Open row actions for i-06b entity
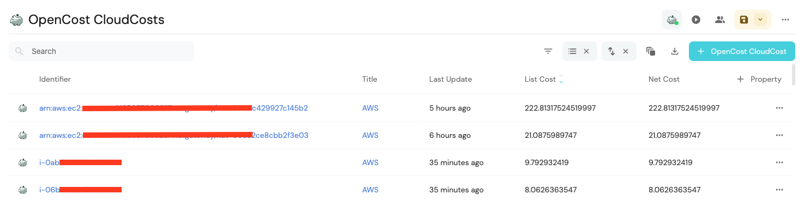This screenshot has width=804, height=200. 779,190
